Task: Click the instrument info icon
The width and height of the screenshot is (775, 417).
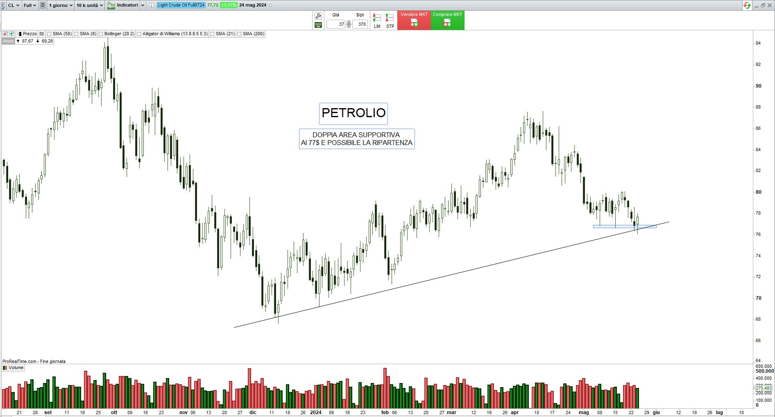Action: click(x=152, y=5)
